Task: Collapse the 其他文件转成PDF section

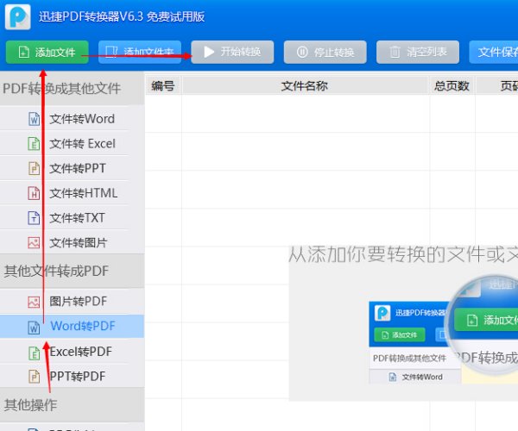Action: click(72, 271)
